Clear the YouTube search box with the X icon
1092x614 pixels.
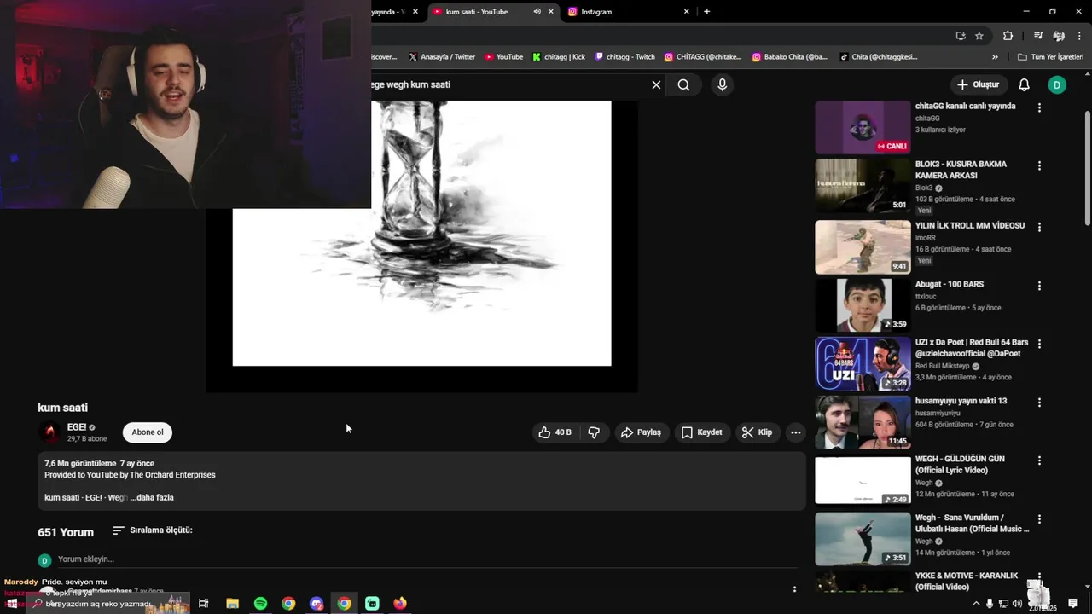click(656, 84)
